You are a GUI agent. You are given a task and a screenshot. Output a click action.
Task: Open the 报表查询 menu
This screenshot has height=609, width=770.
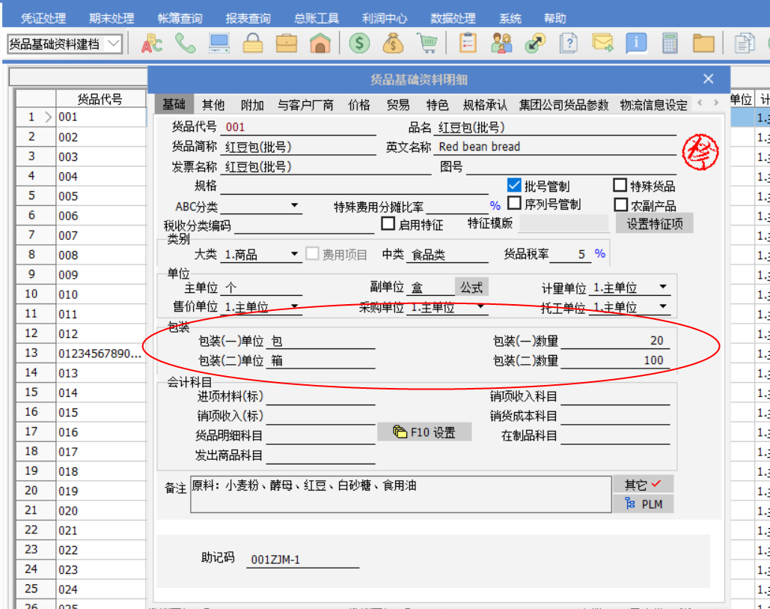(248, 18)
